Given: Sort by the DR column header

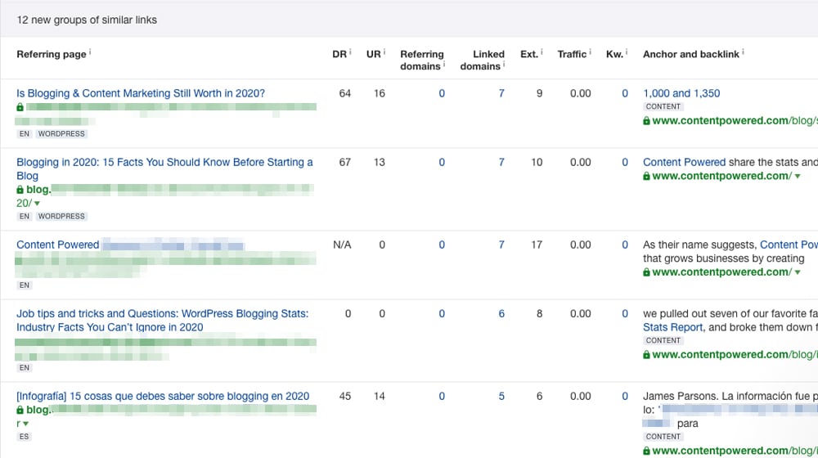Looking at the screenshot, I should click(x=339, y=54).
